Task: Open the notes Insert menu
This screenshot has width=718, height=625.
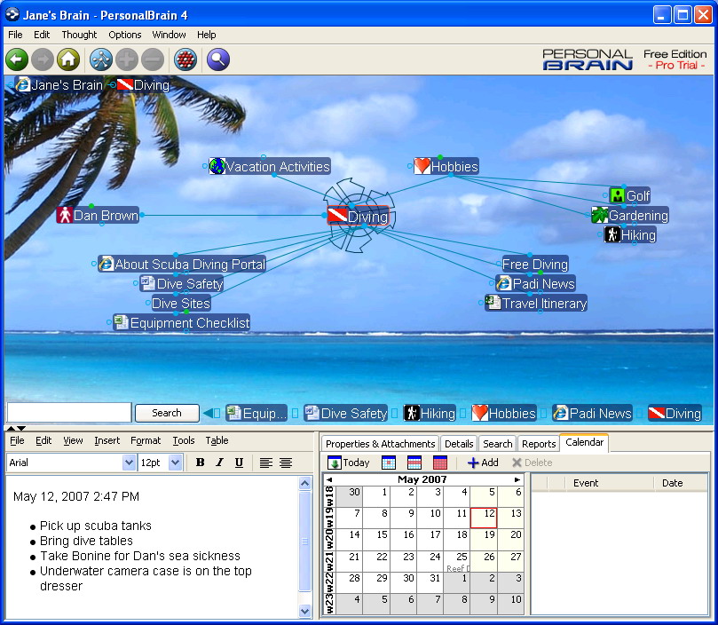Action: click(107, 441)
